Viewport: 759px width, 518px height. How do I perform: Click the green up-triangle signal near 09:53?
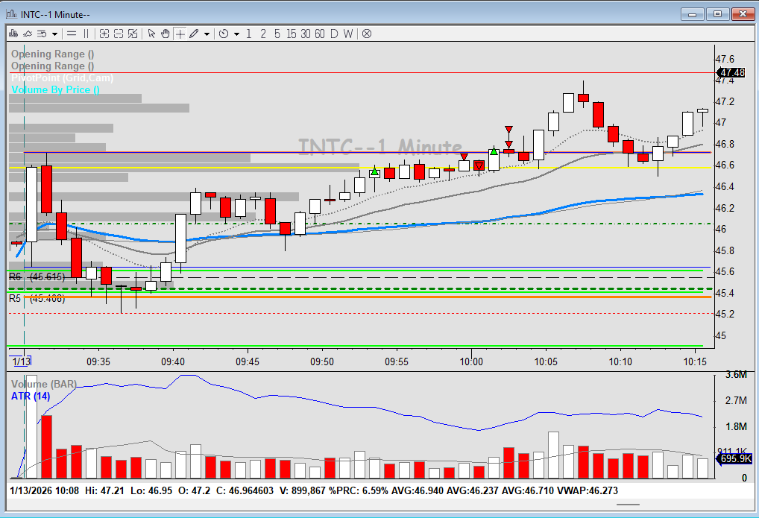tap(374, 171)
